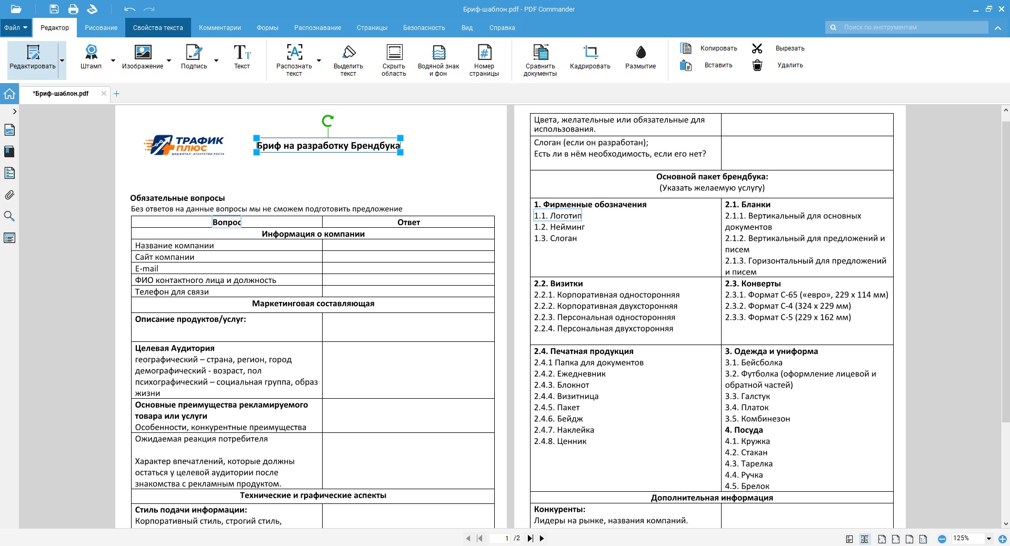Expand the Файл menu
Image resolution: width=1010 pixels, height=546 pixels.
(16, 28)
